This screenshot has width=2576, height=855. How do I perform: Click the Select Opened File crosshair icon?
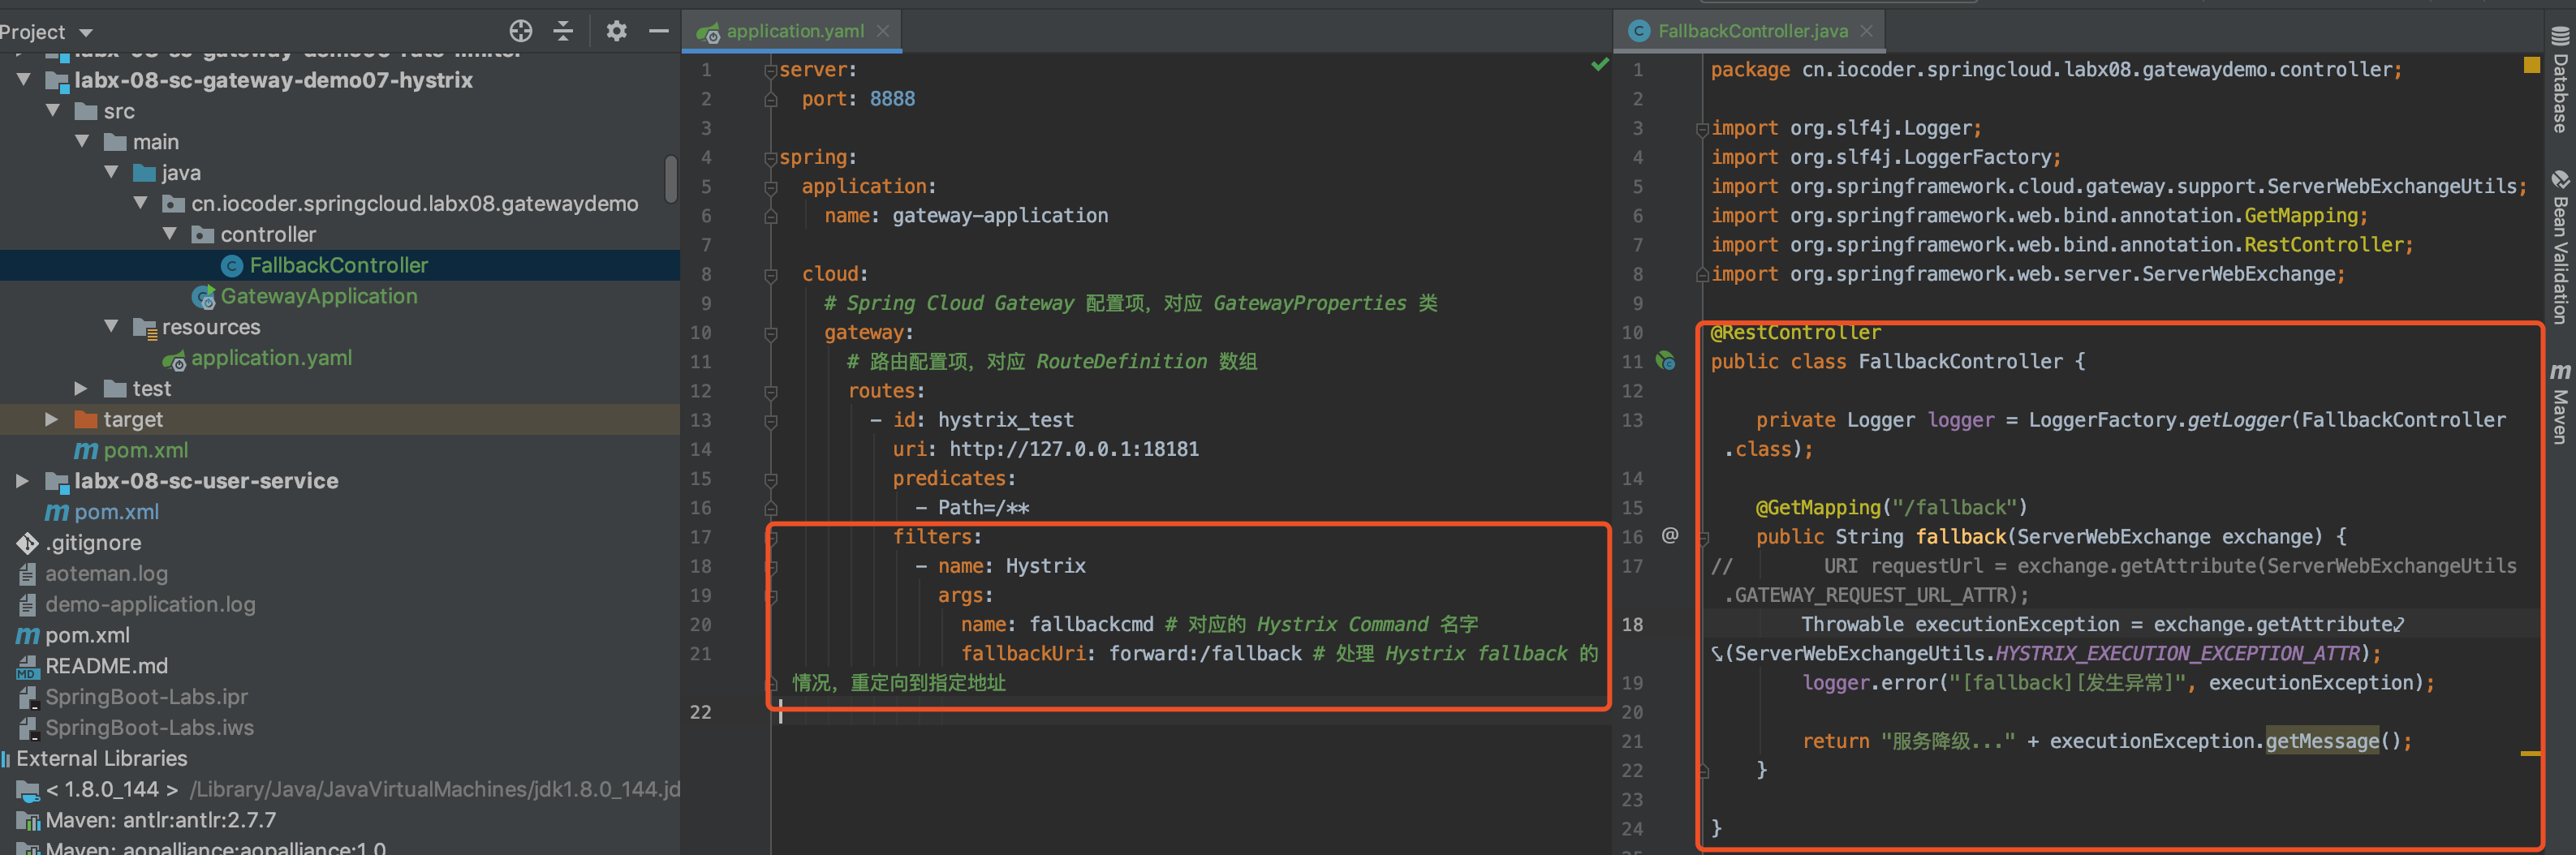[520, 31]
